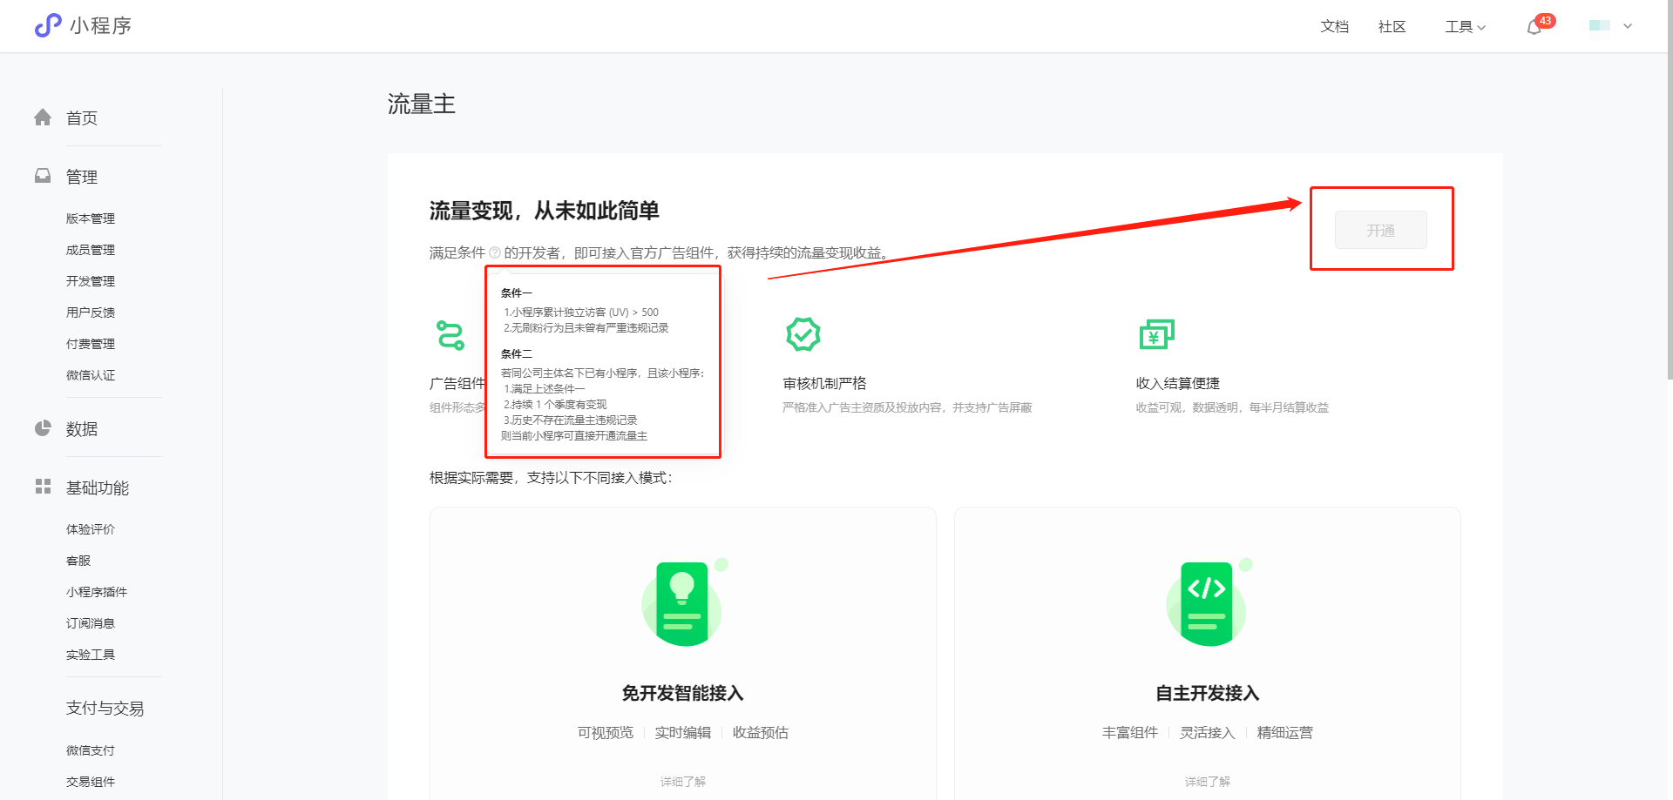Screen dimensions: 1673x800
Task: Click the 管理 inbox icon in sidebar
Action: tap(43, 177)
